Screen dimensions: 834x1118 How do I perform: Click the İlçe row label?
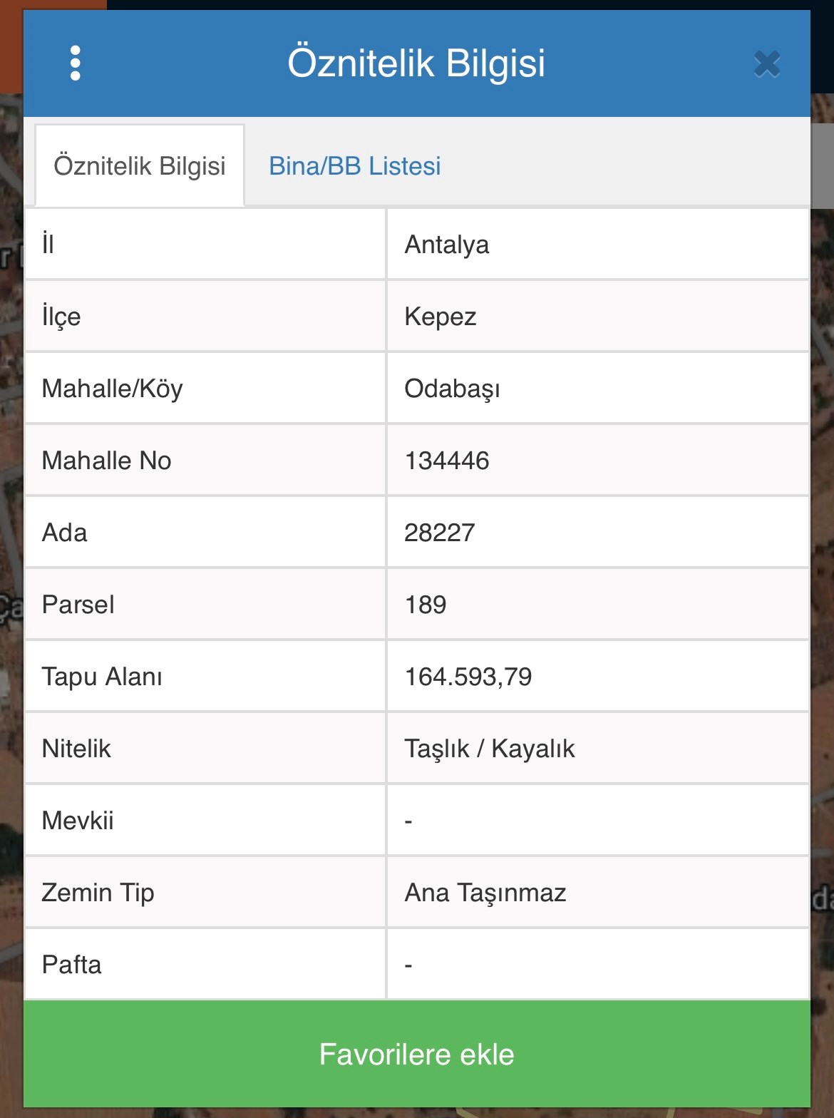pyautogui.click(x=61, y=317)
